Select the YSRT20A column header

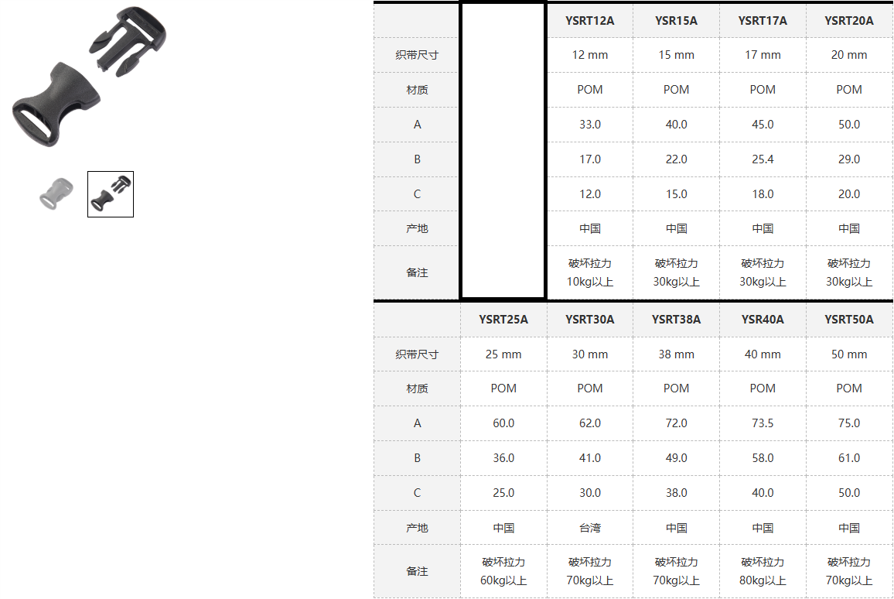tap(849, 21)
